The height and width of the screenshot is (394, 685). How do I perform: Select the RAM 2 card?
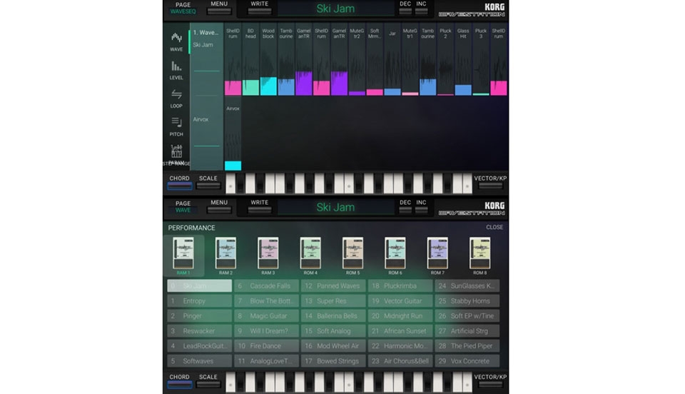[x=226, y=256]
